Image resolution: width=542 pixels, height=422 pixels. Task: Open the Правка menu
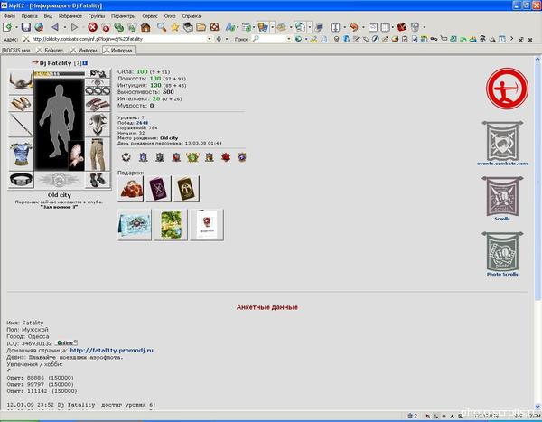[30, 16]
